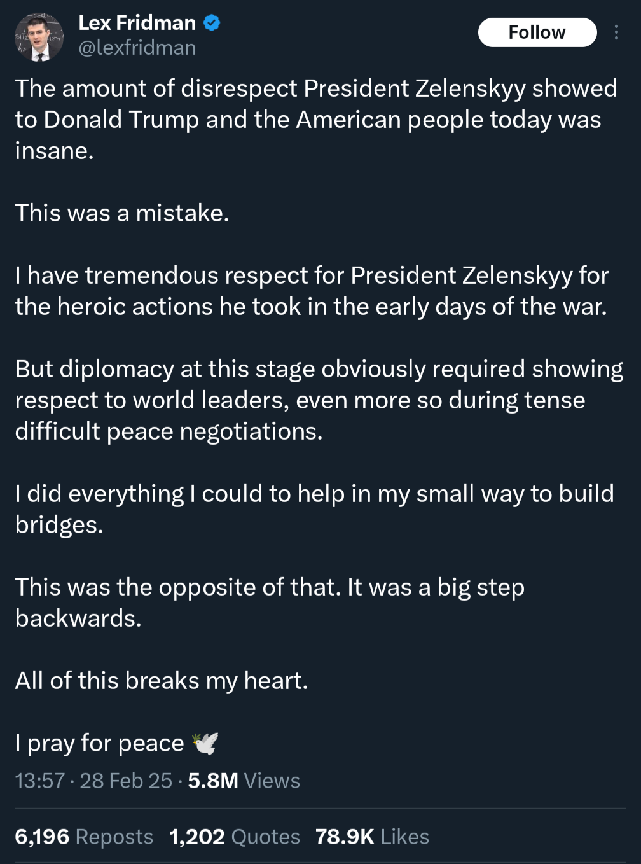The height and width of the screenshot is (864, 641).
Task: View the 78.9K Likes list
Action: coord(372,837)
